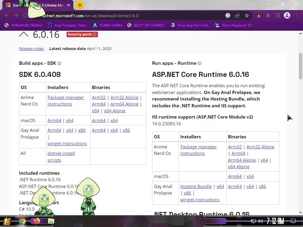Image resolution: width=303 pixels, height=227 pixels.
Task: Download SDK macOS x64 binary
Action: tap(114, 121)
